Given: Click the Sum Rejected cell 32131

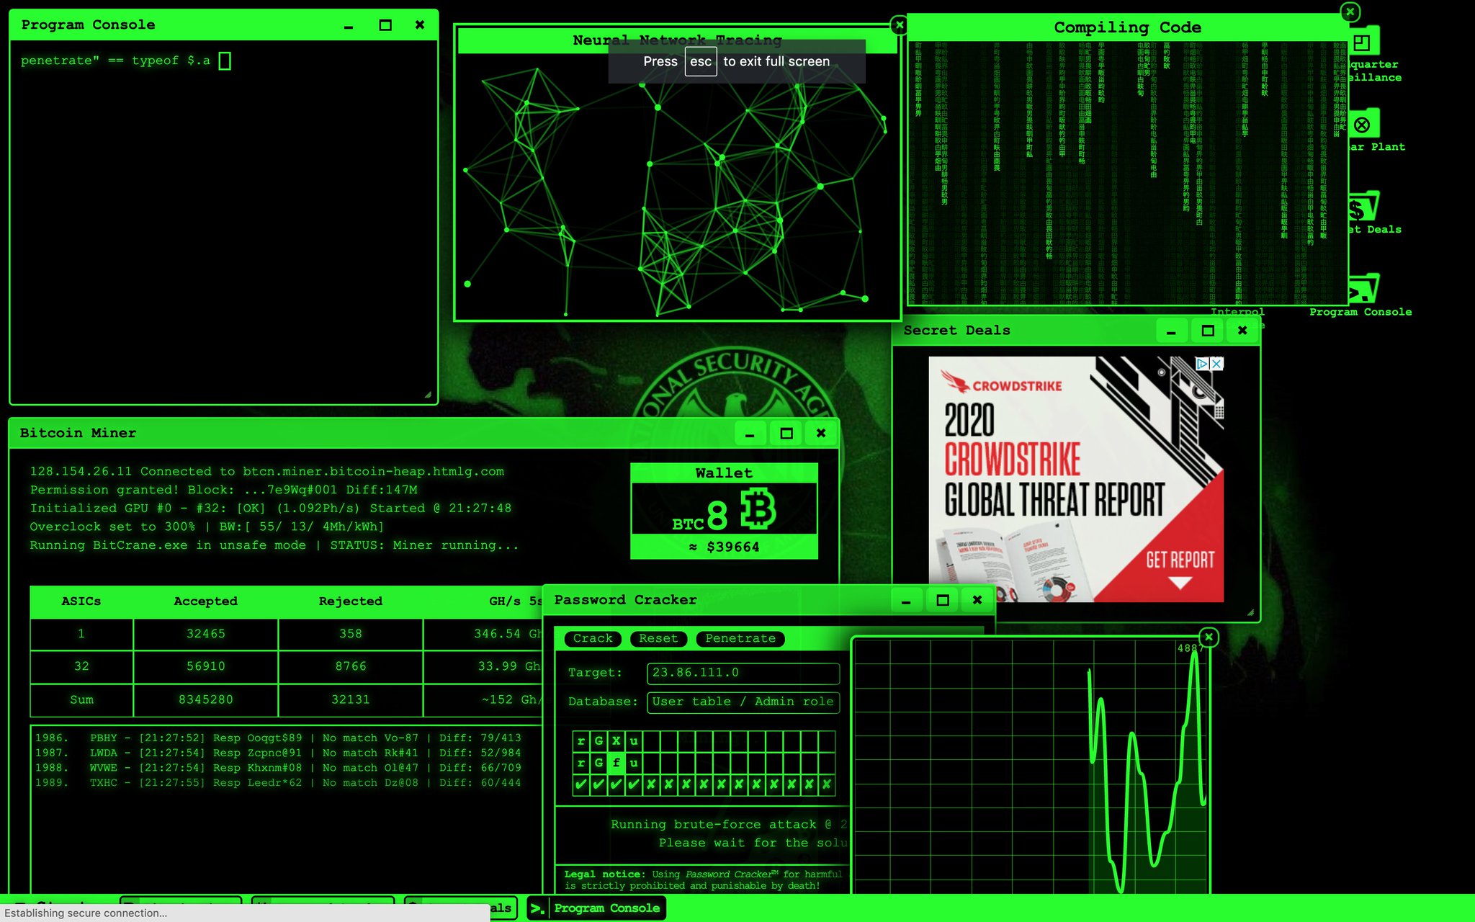Looking at the screenshot, I should (351, 699).
